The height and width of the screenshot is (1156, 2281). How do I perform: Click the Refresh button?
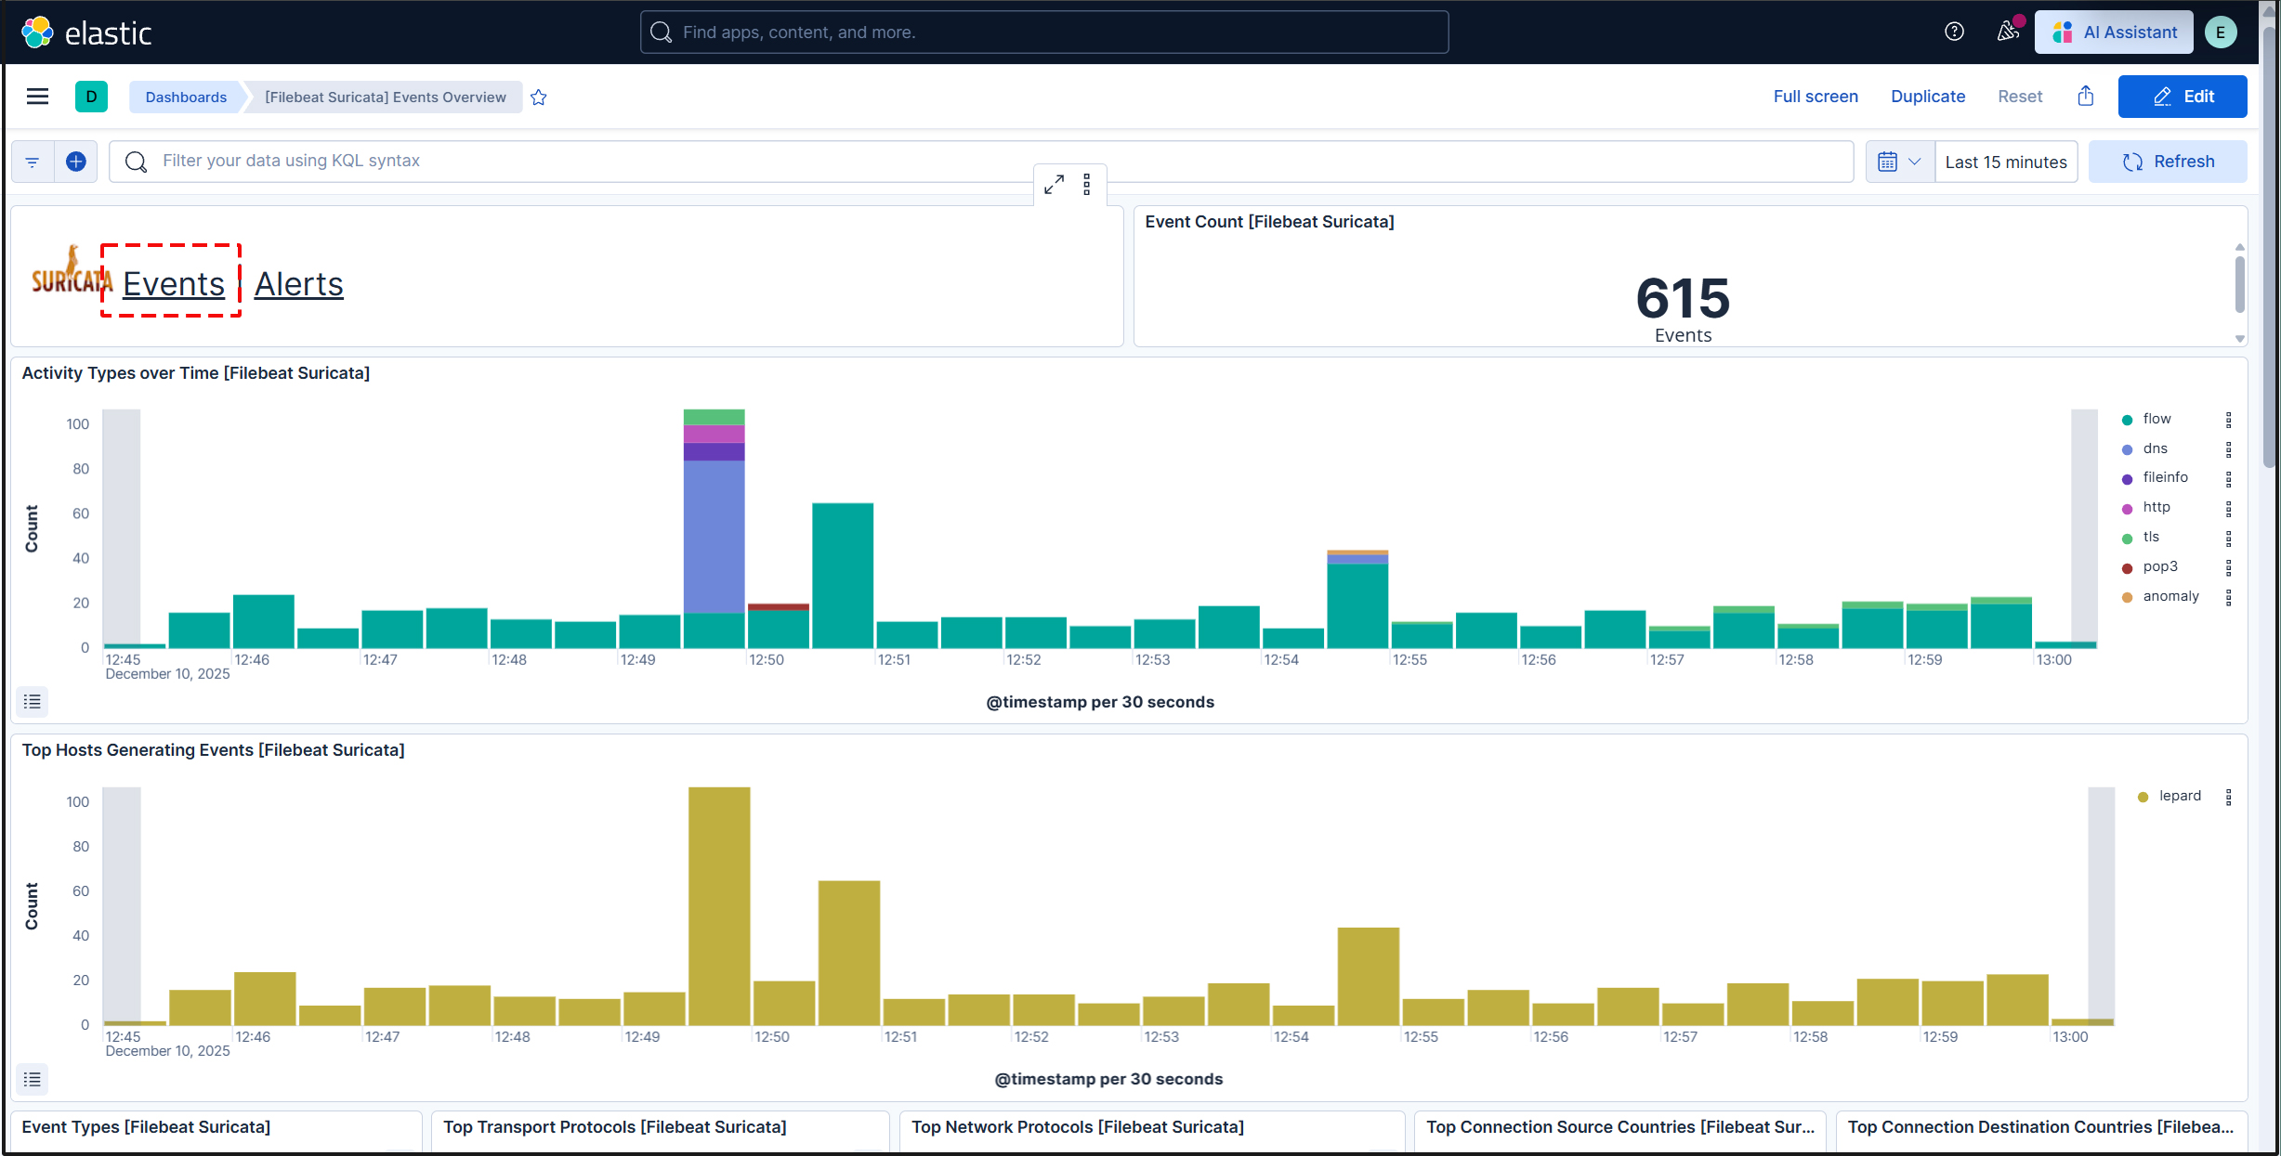coord(2167,162)
